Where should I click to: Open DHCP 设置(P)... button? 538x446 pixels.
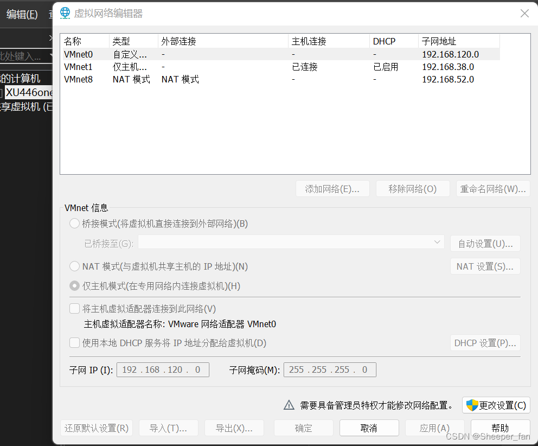[485, 343]
